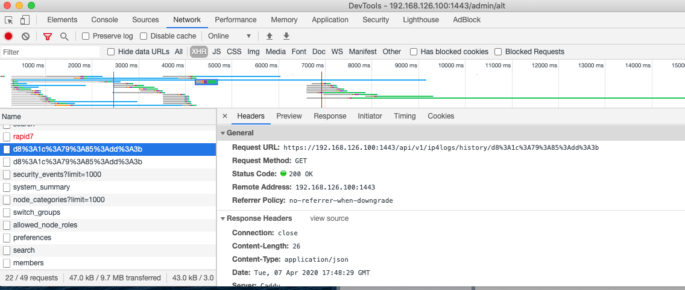Select node_categories?limit=1000 request
Image resolution: width=685 pixels, height=290 pixels.
coord(108,200)
